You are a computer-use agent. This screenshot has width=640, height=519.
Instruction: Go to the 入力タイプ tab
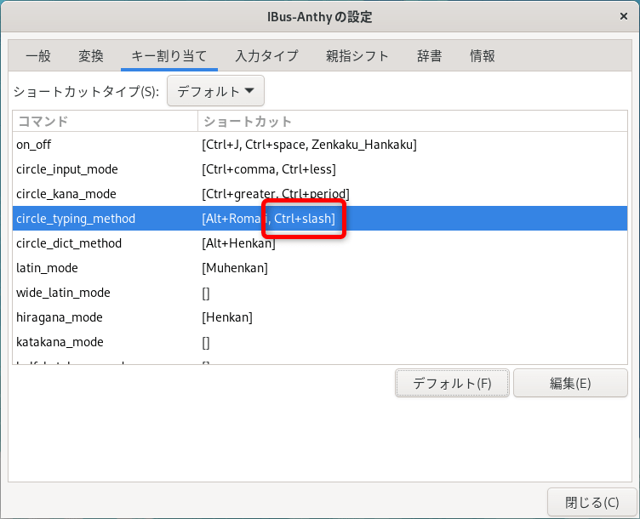coord(267,56)
